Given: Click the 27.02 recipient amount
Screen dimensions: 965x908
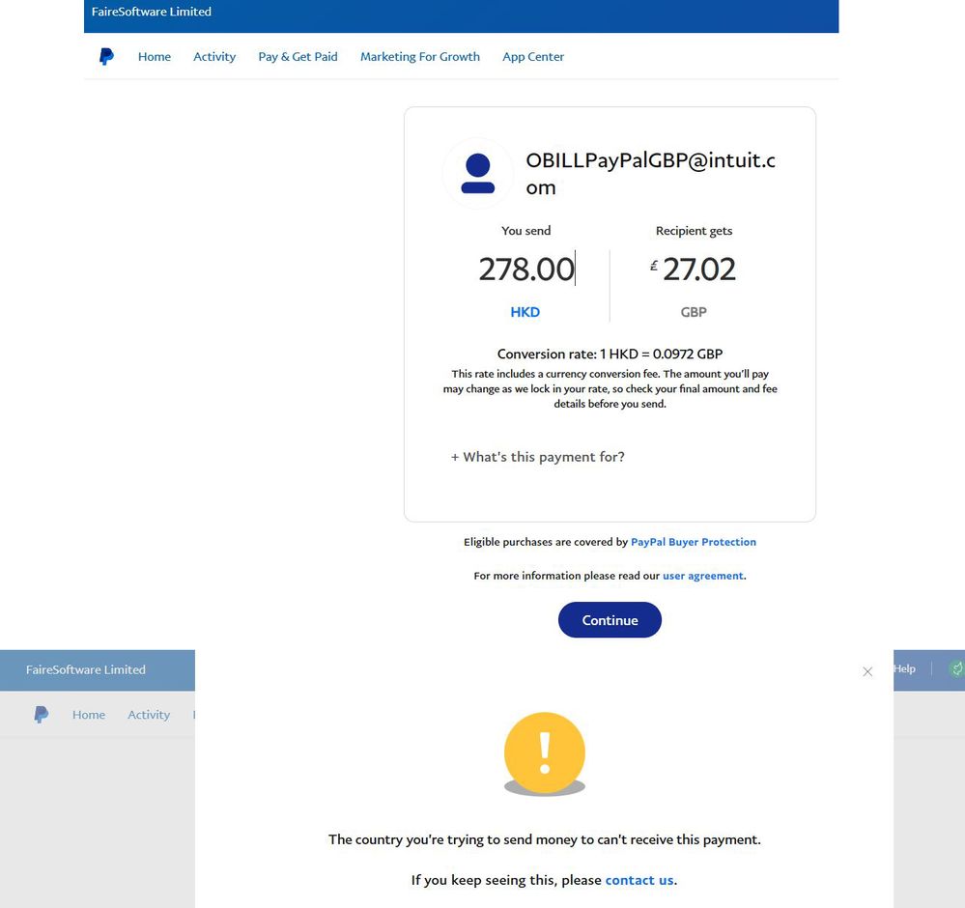Looking at the screenshot, I should pyautogui.click(x=698, y=269).
